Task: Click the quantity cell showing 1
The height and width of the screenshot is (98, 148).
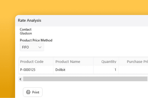Action: pos(106,70)
